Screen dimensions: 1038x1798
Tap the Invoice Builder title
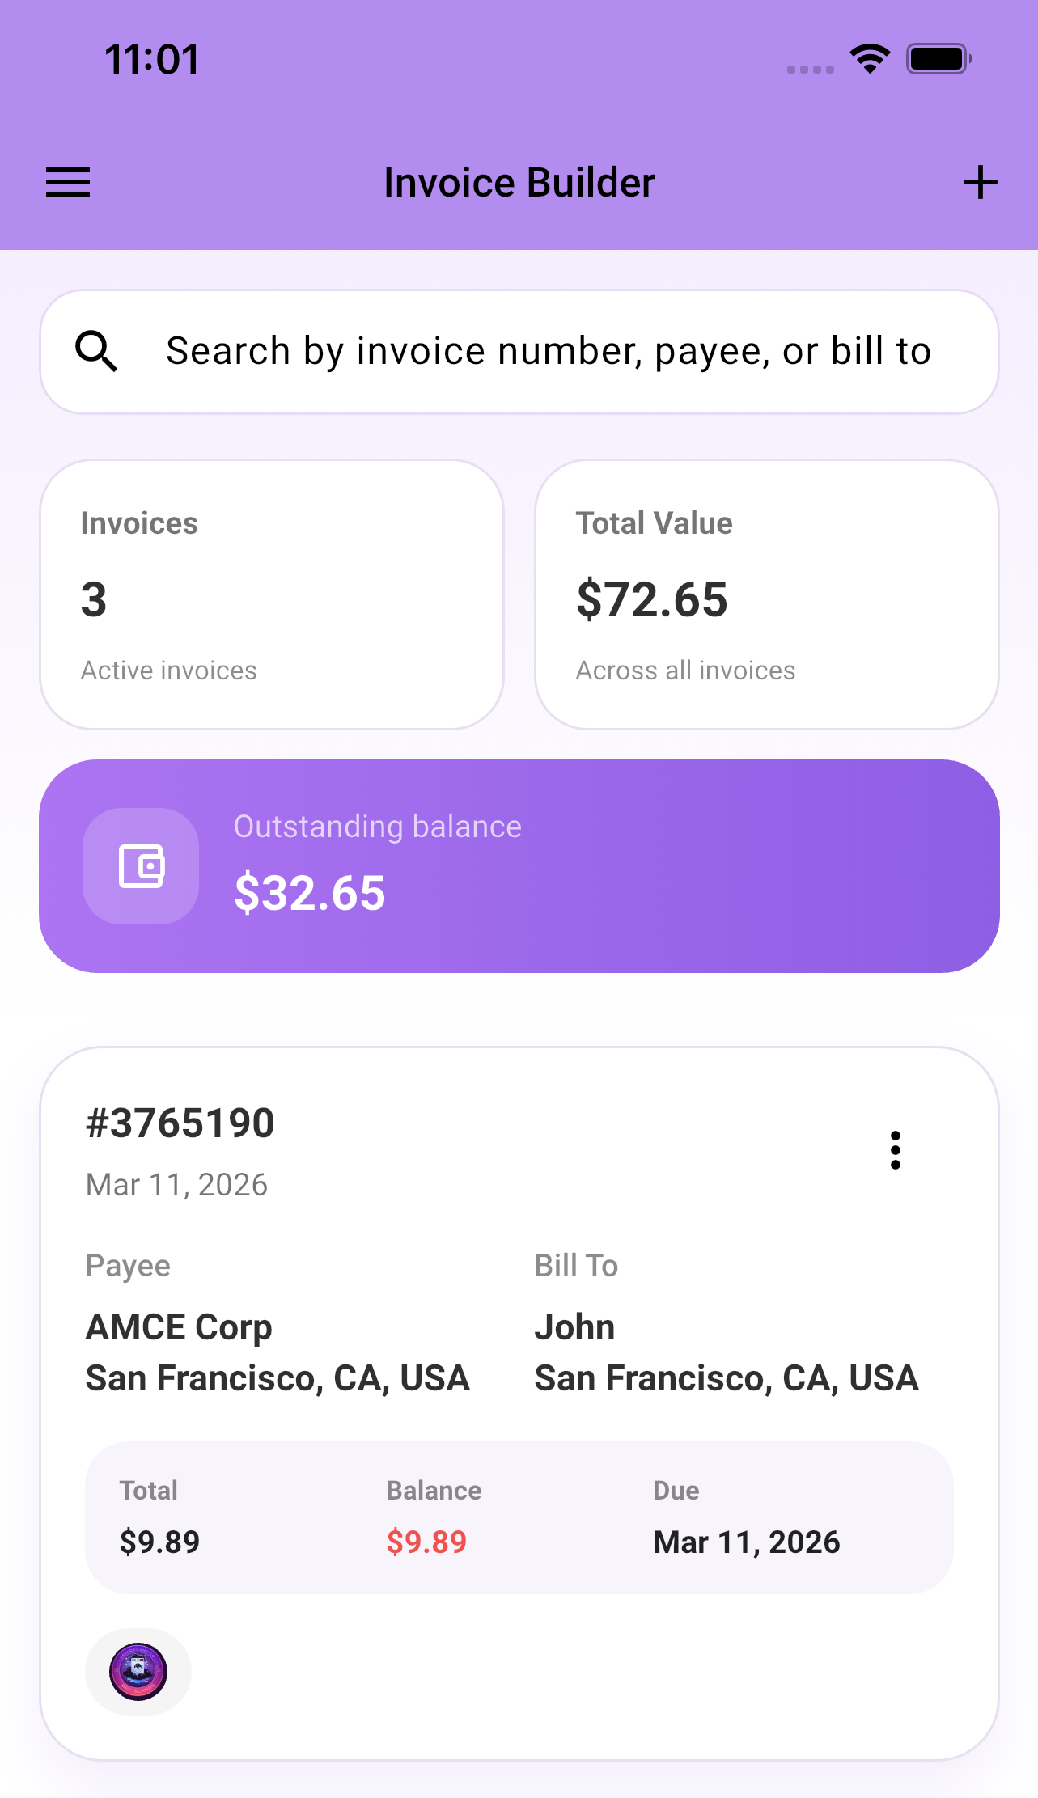click(519, 183)
